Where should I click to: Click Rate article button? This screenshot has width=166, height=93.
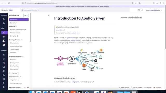click(124, 88)
